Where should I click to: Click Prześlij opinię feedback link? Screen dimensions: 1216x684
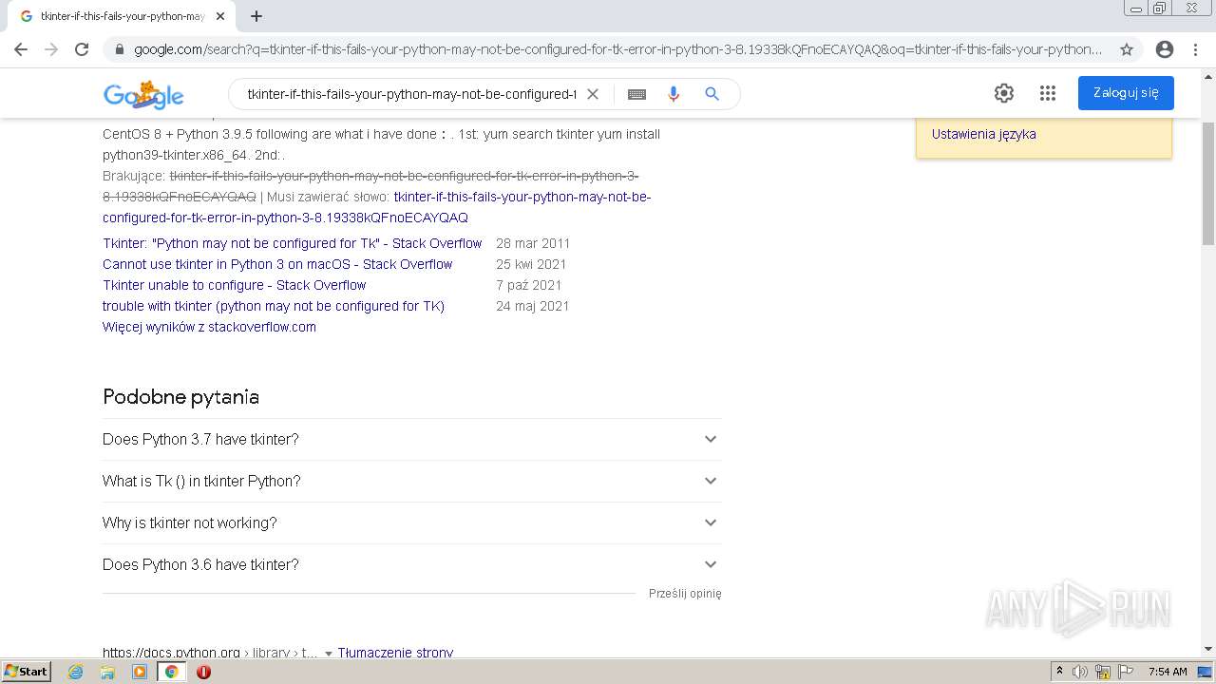685,593
